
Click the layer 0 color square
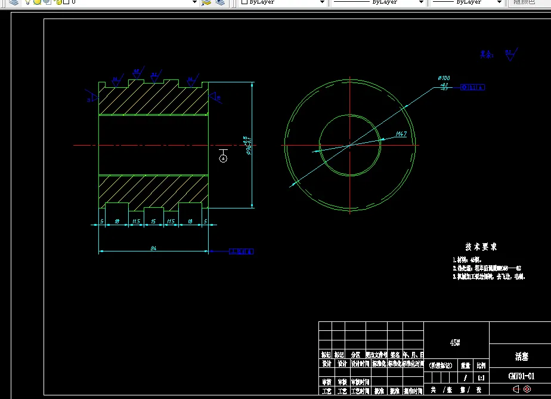[x=66, y=2]
